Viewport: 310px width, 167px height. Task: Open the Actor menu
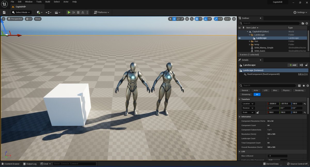click(x=66, y=2)
